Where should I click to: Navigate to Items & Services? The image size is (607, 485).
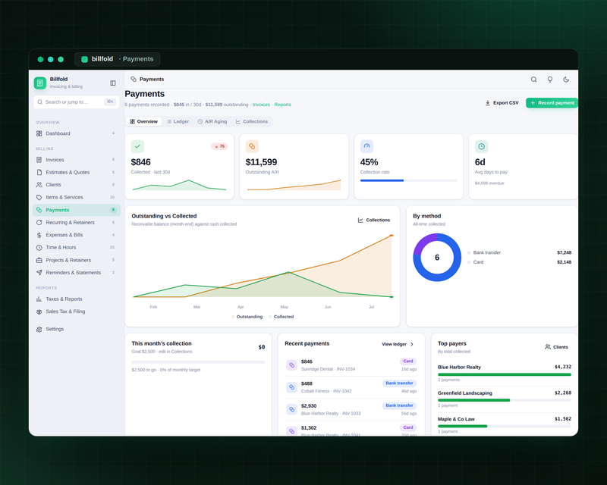coord(77,197)
